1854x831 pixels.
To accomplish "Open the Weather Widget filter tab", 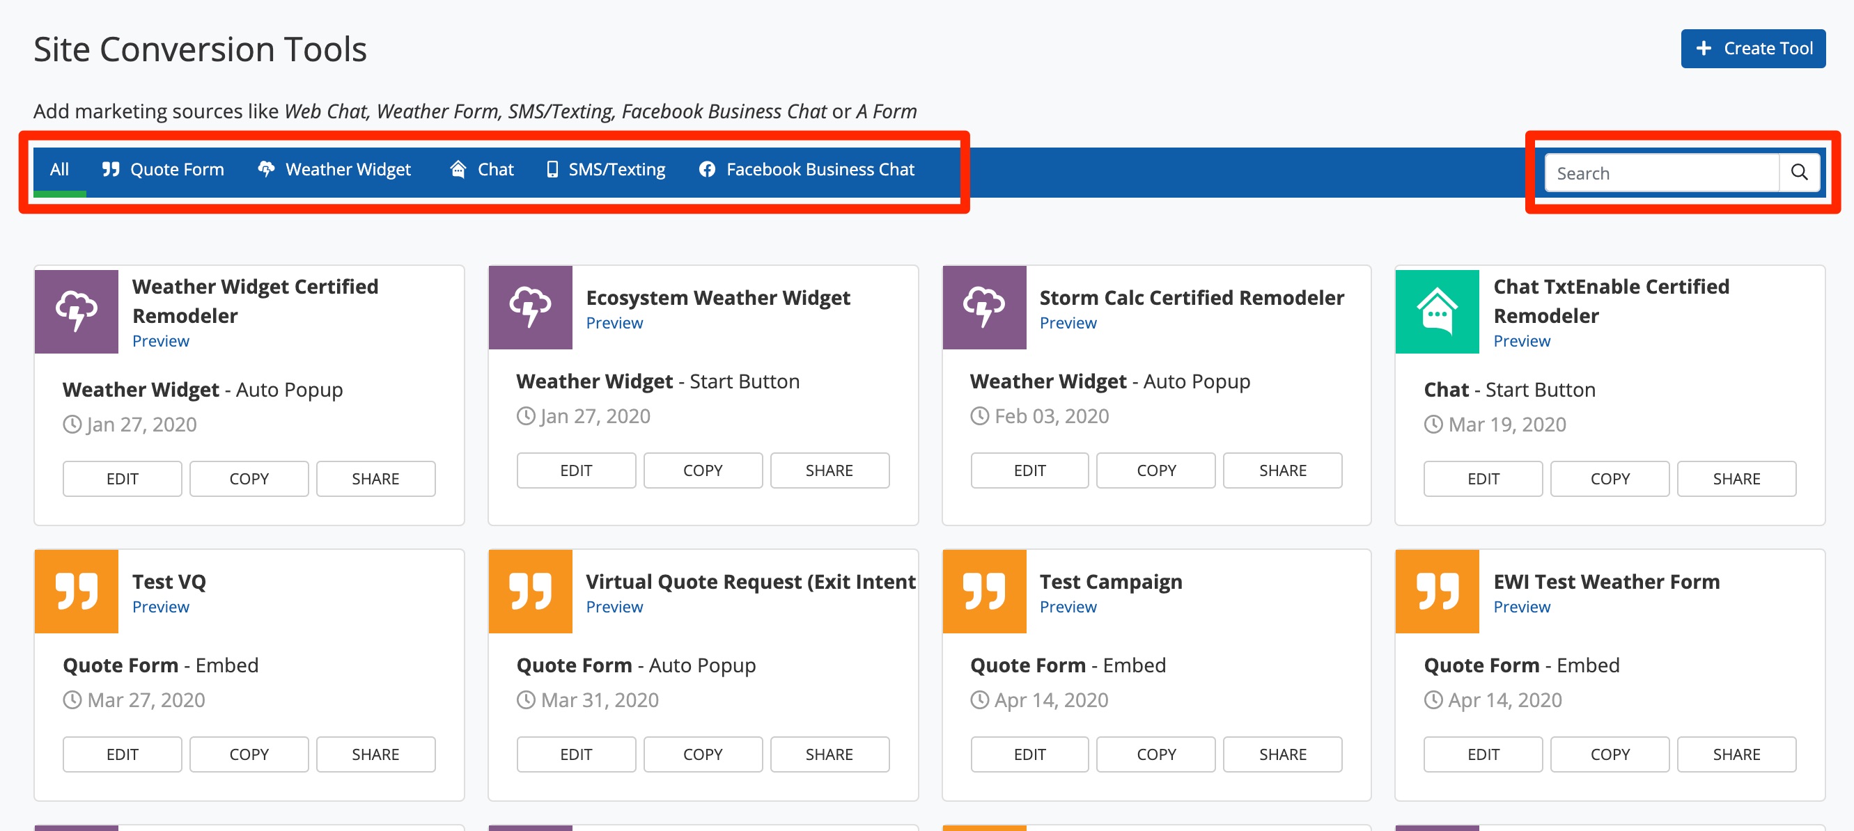I will click(x=335, y=170).
